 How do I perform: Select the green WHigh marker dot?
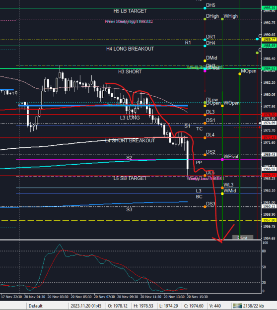(222, 19)
